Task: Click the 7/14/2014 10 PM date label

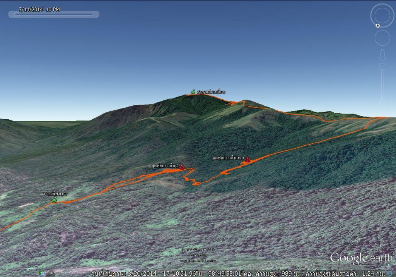Action: 39,9
